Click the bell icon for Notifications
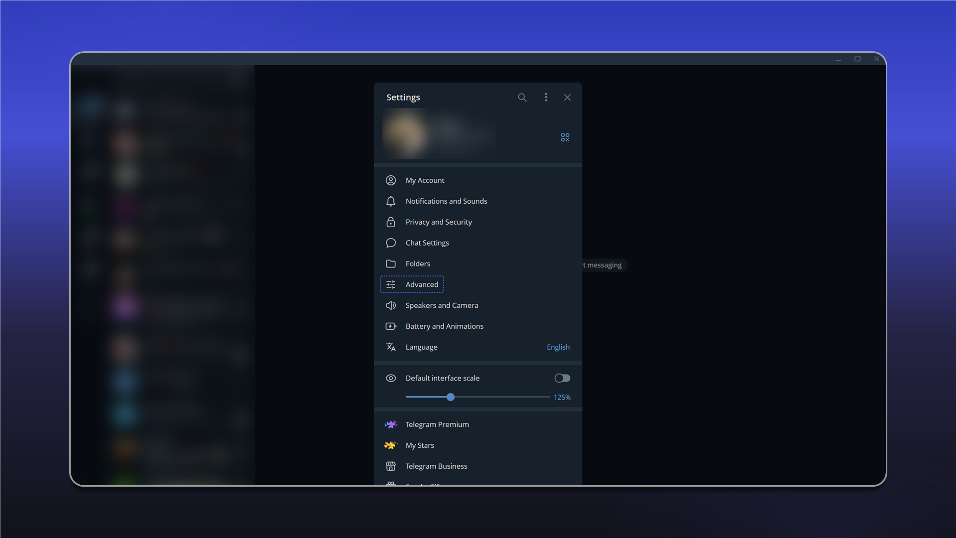The image size is (956, 538). (391, 201)
